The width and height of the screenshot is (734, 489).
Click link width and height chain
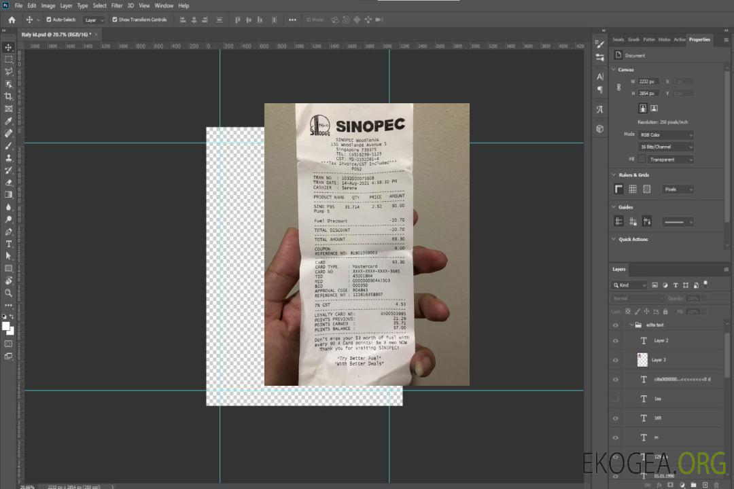point(618,88)
